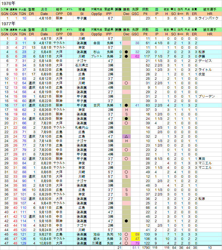The height and width of the screenshot is (250, 222).
Task: Select the 8月23日 date cell
Action: 44,190
